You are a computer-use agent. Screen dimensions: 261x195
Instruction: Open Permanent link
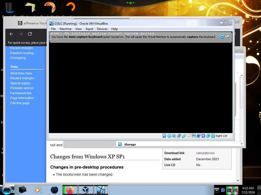pos(21,93)
